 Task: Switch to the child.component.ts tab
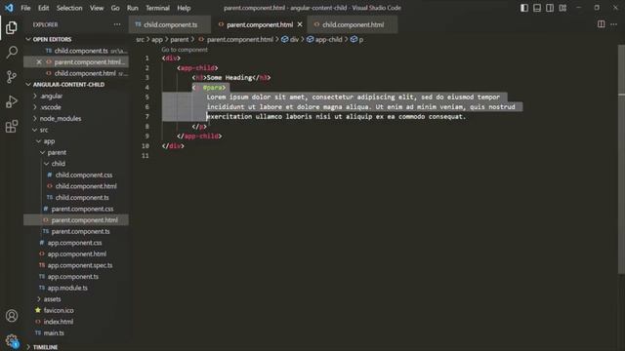(170, 24)
